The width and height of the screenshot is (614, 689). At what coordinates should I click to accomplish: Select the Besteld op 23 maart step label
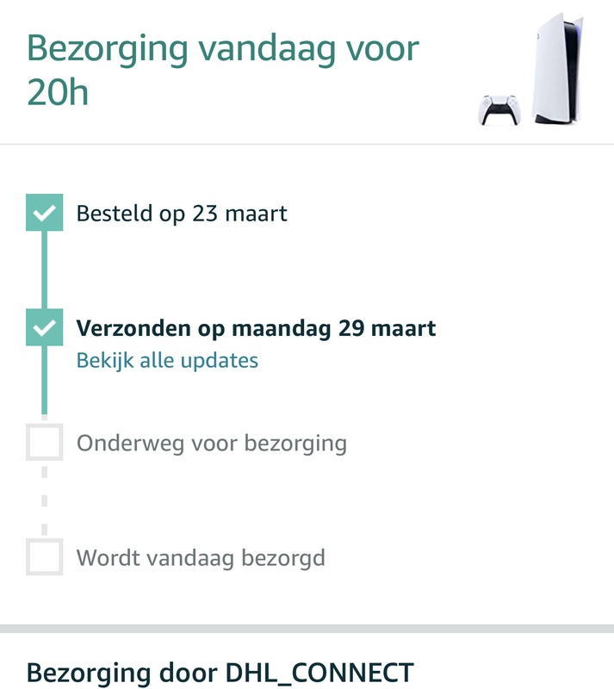coord(182,213)
